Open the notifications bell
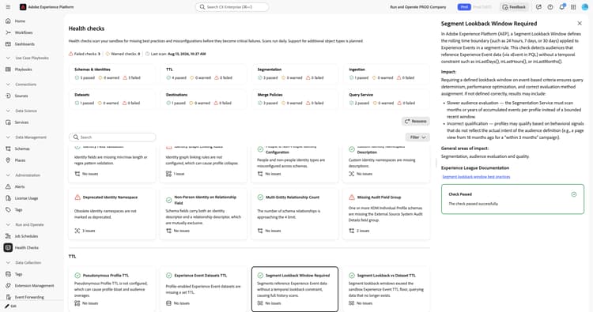The image size is (593, 312). point(562,7)
